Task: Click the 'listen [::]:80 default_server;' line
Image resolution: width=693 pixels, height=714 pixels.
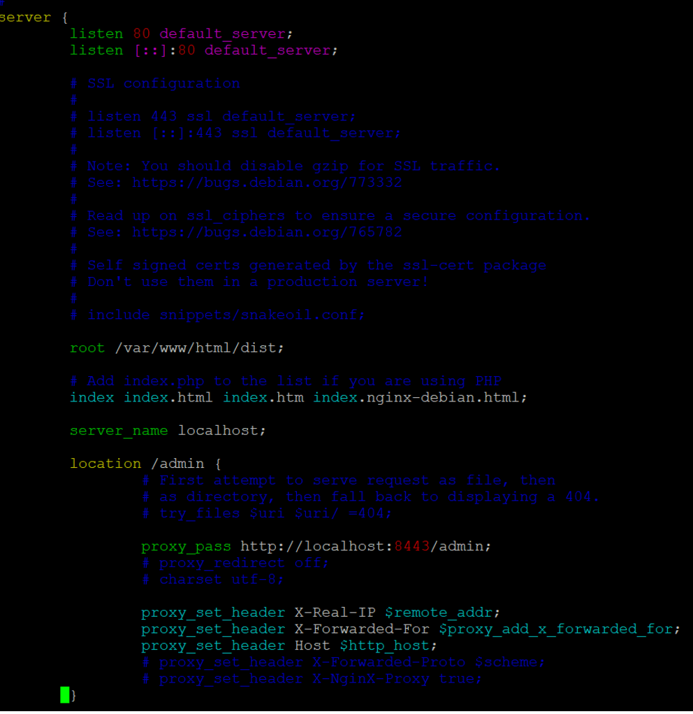Action: [x=204, y=50]
